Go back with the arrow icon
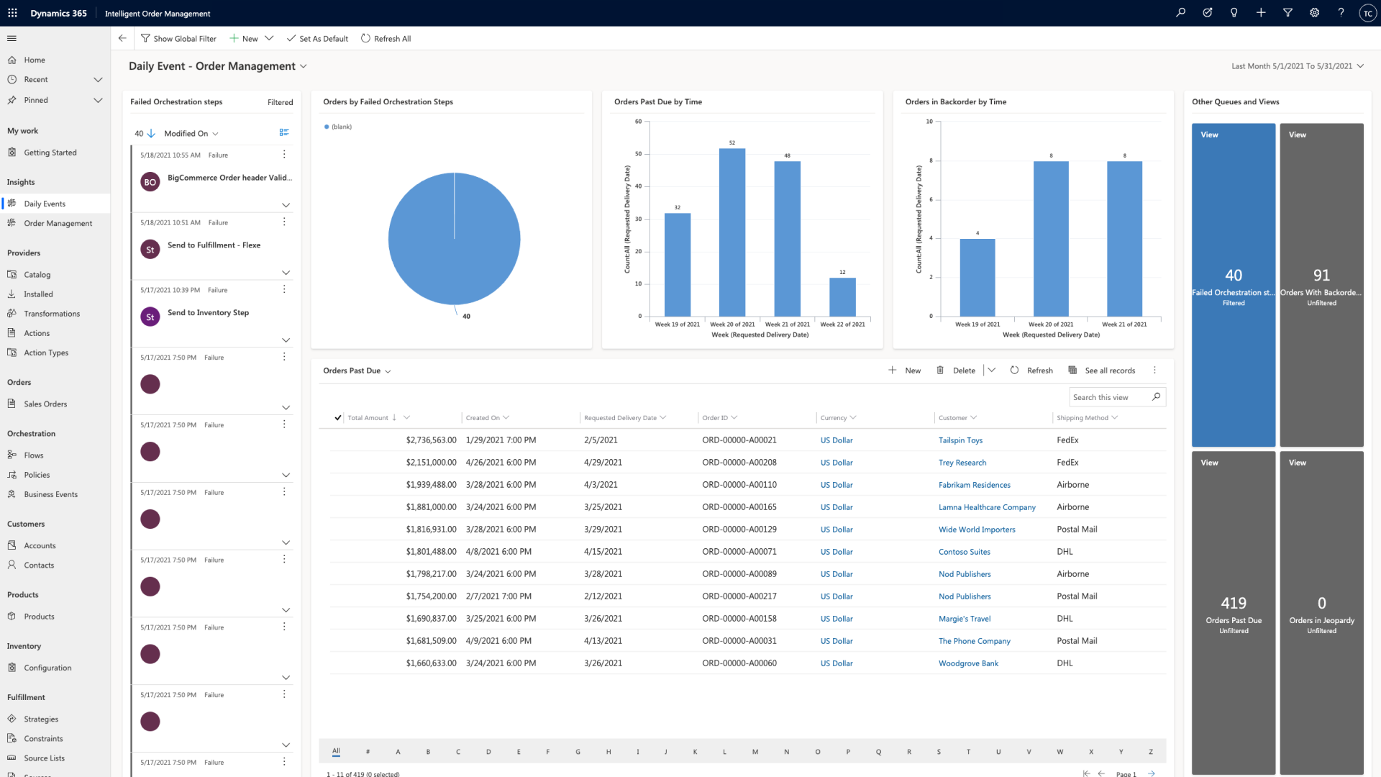Image resolution: width=1381 pixels, height=777 pixels. click(122, 39)
